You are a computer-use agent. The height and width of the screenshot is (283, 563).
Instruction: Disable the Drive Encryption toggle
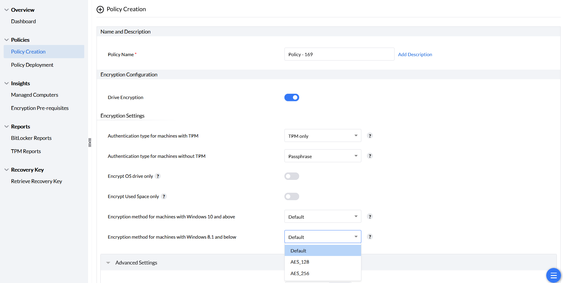(x=291, y=98)
